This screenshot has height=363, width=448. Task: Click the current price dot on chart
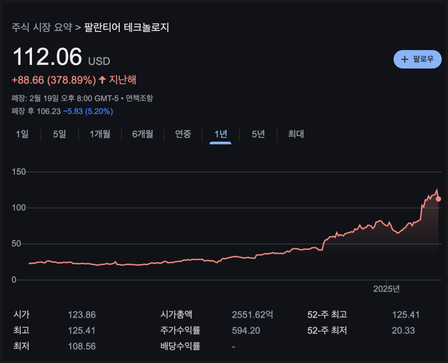pyautogui.click(x=438, y=199)
